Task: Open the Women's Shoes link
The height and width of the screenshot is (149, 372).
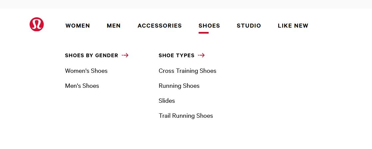Action: pyautogui.click(x=86, y=71)
